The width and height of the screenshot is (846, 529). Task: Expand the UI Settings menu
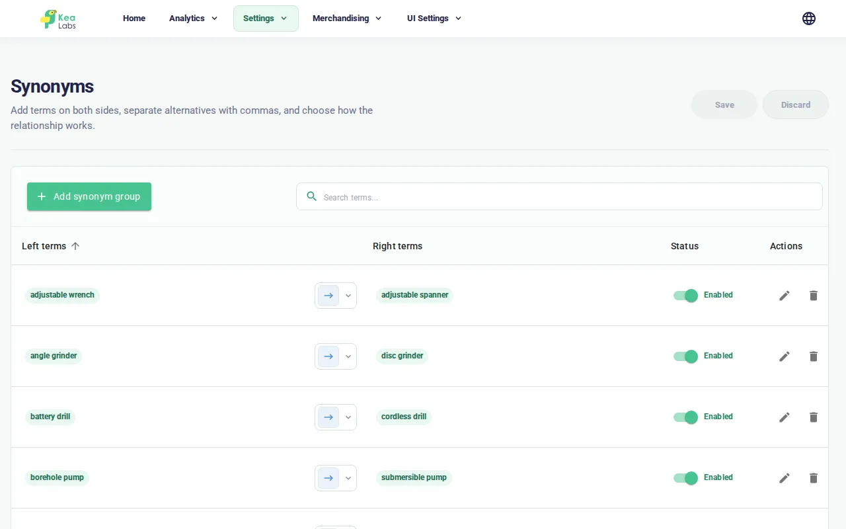434,19
